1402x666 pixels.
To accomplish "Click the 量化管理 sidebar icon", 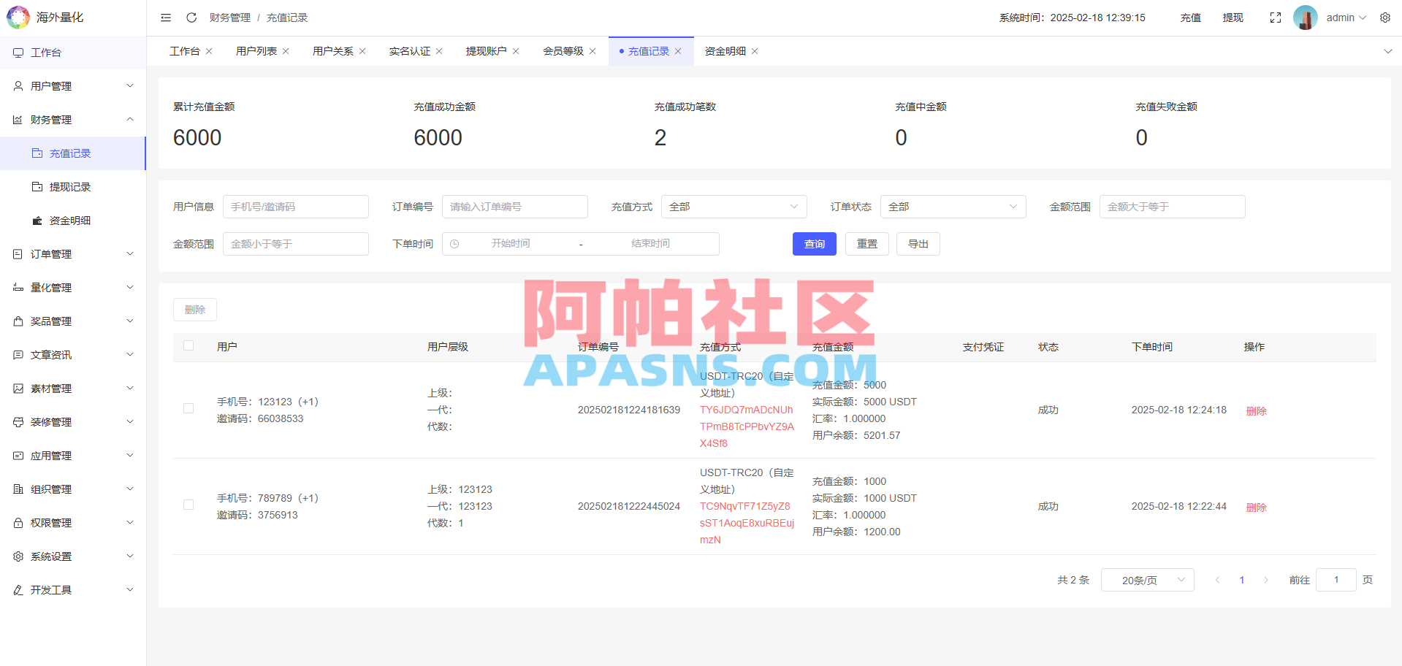I will (18, 287).
